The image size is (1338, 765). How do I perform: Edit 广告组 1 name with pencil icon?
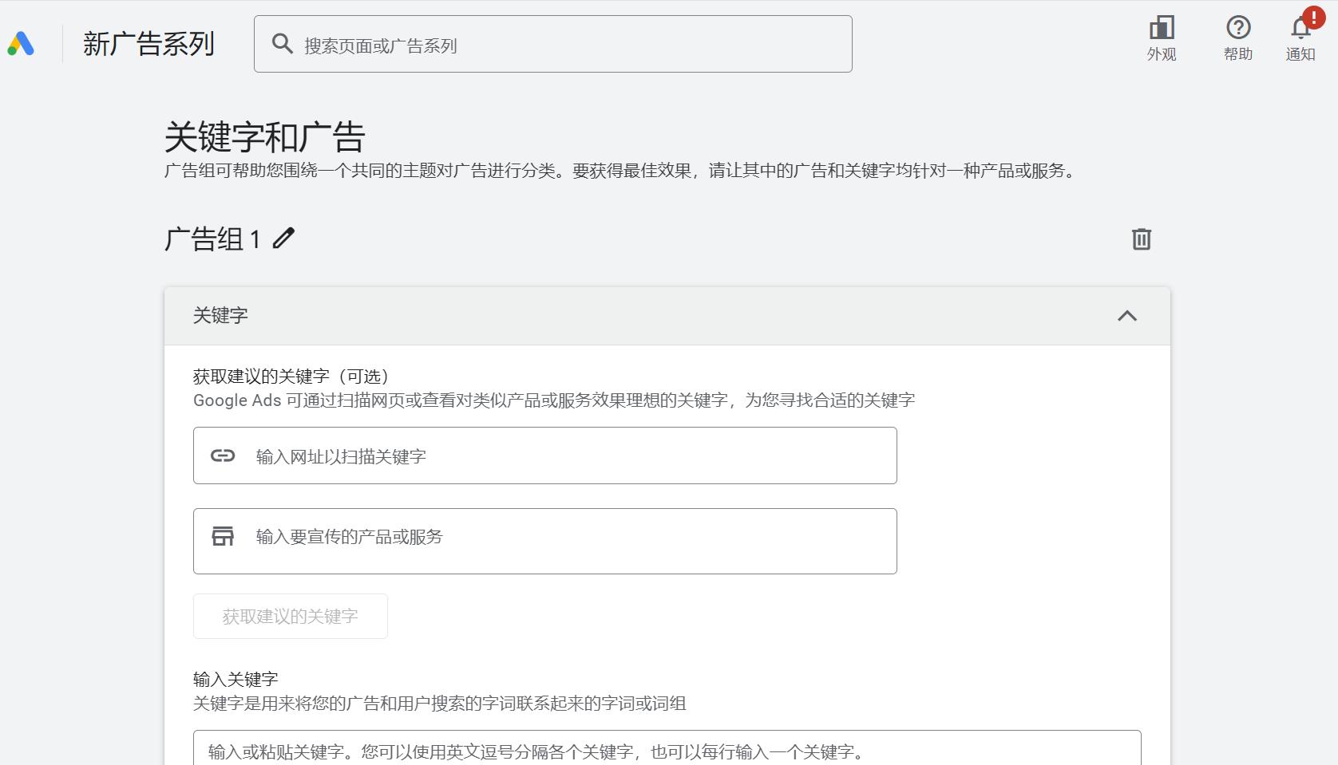pyautogui.click(x=283, y=239)
